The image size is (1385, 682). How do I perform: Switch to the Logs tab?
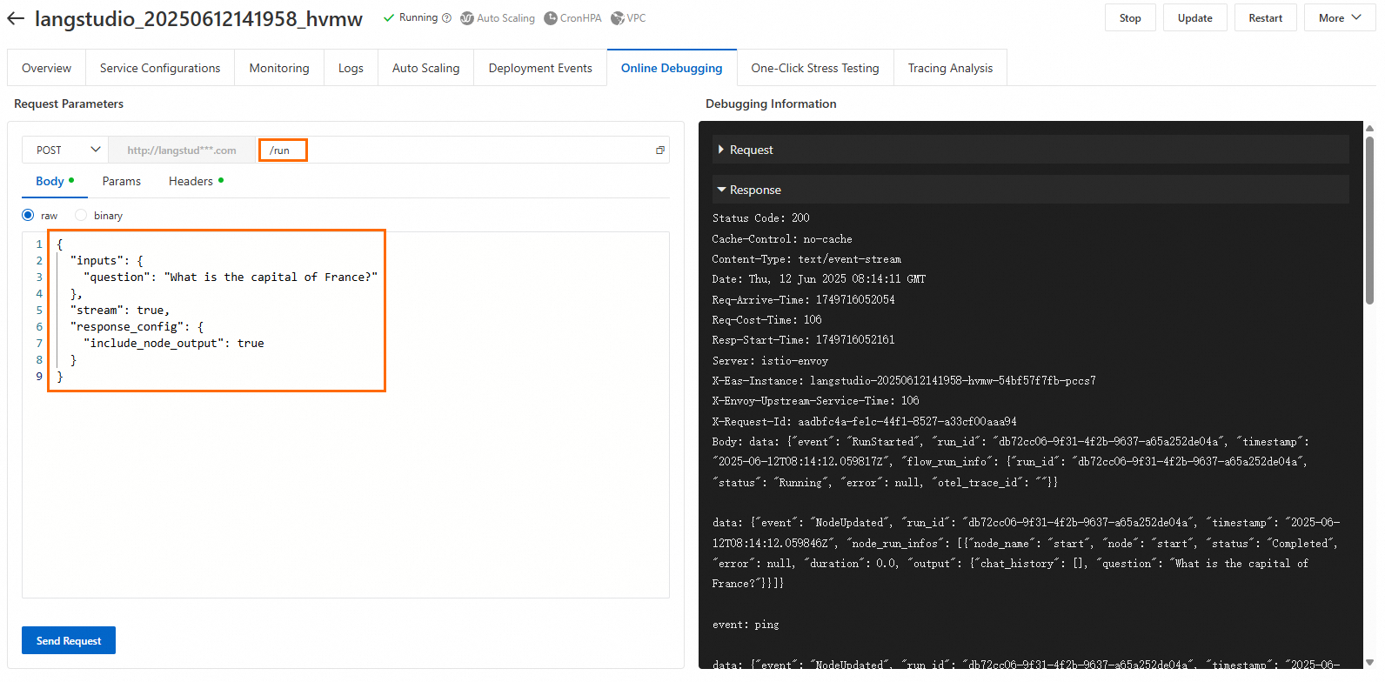pyautogui.click(x=351, y=68)
